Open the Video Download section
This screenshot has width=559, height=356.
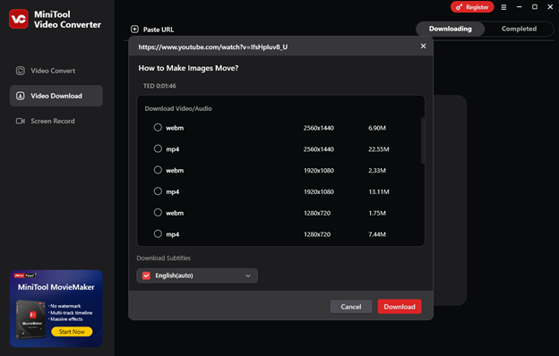(56, 96)
